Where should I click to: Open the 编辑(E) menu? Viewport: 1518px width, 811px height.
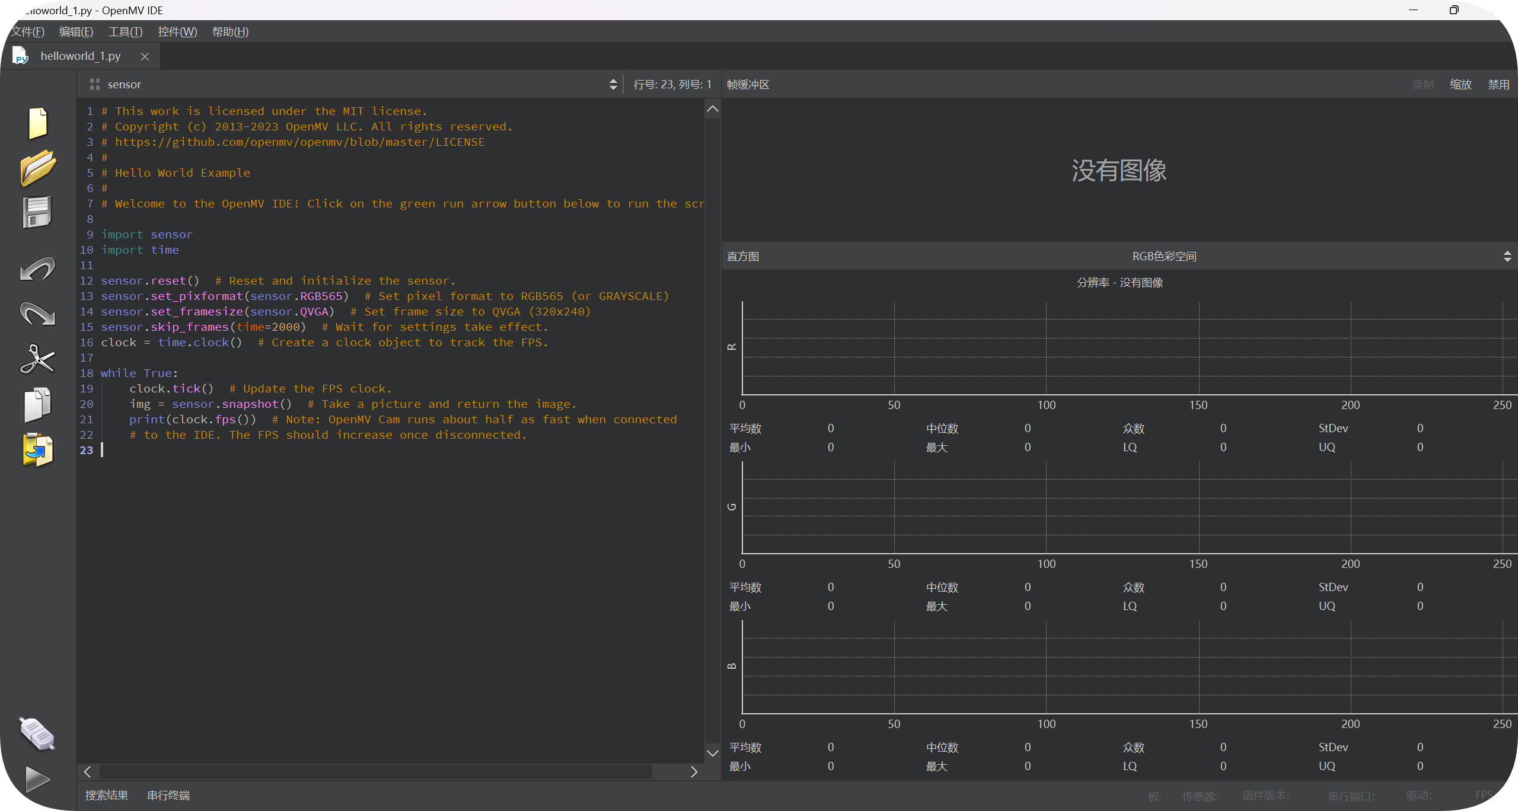[76, 31]
